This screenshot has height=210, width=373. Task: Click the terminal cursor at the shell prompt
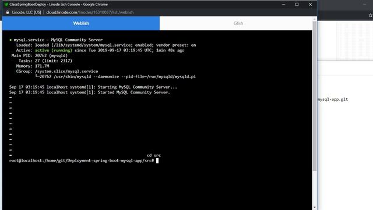pos(157,161)
